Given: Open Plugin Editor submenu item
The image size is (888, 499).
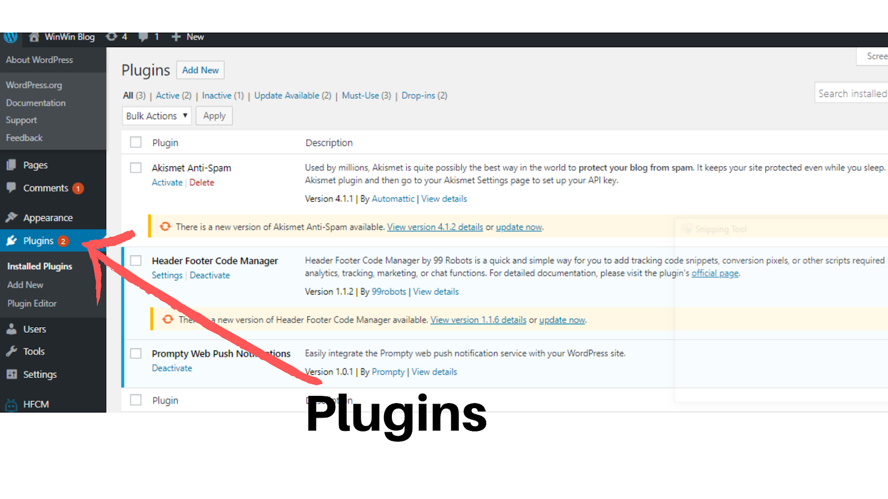Looking at the screenshot, I should 32,303.
